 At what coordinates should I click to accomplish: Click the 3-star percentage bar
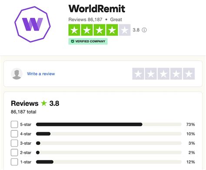tap(109, 143)
